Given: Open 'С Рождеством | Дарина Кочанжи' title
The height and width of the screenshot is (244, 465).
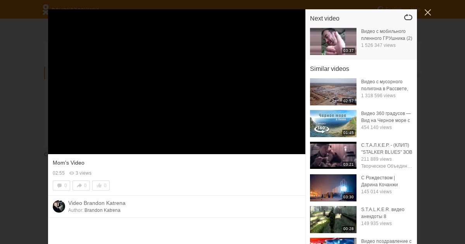Looking at the screenshot, I should (379, 181).
